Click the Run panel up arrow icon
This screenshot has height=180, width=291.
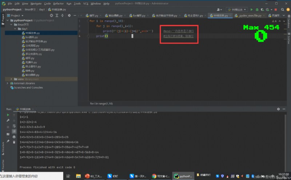point(14,115)
